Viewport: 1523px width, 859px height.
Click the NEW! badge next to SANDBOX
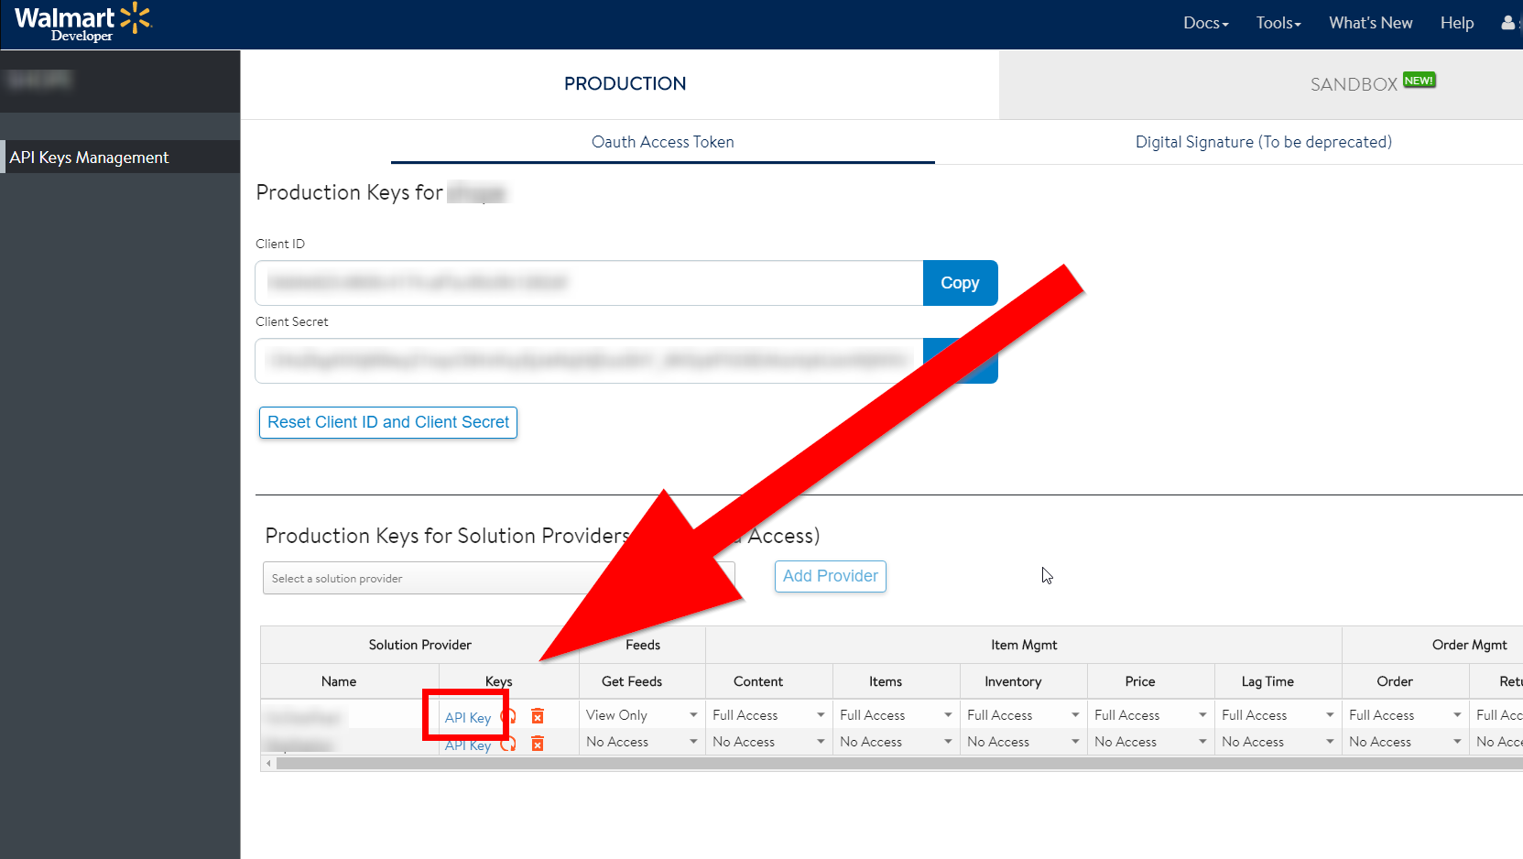(1420, 80)
